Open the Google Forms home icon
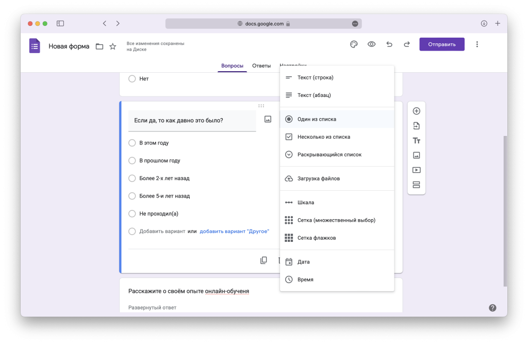 click(x=35, y=46)
